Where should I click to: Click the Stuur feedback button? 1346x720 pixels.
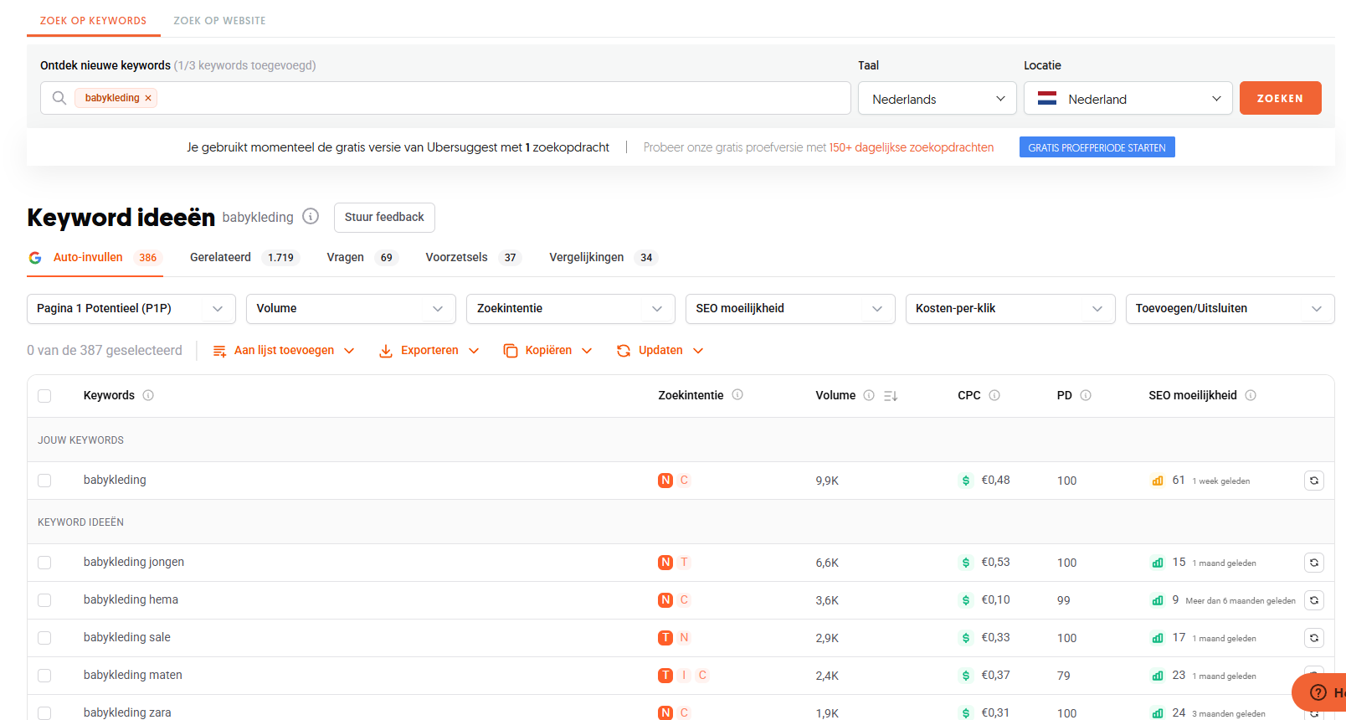(384, 217)
